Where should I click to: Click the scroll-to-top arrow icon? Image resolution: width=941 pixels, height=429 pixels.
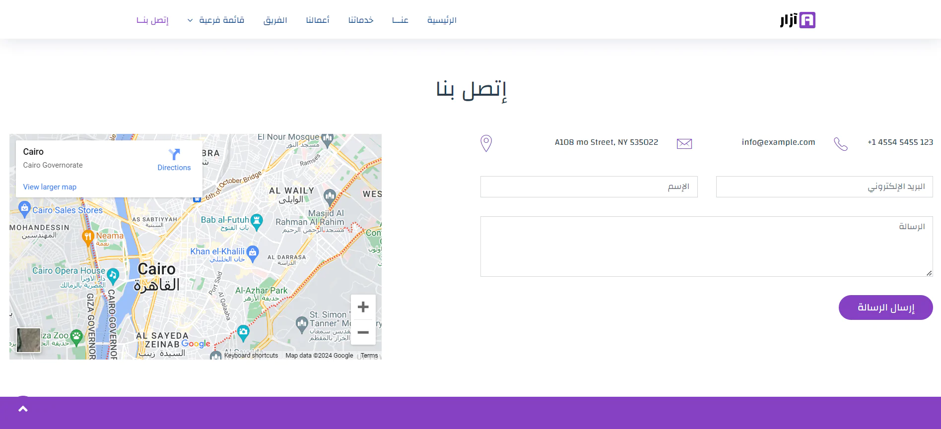[x=23, y=409]
